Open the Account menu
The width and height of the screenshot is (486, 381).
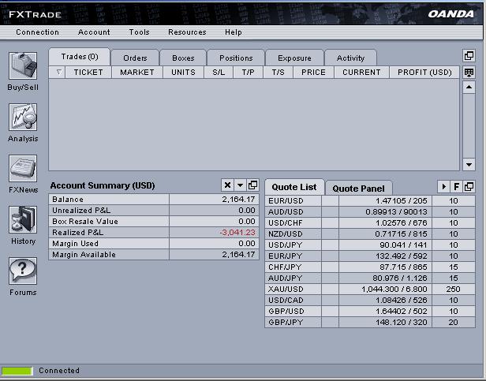point(94,32)
